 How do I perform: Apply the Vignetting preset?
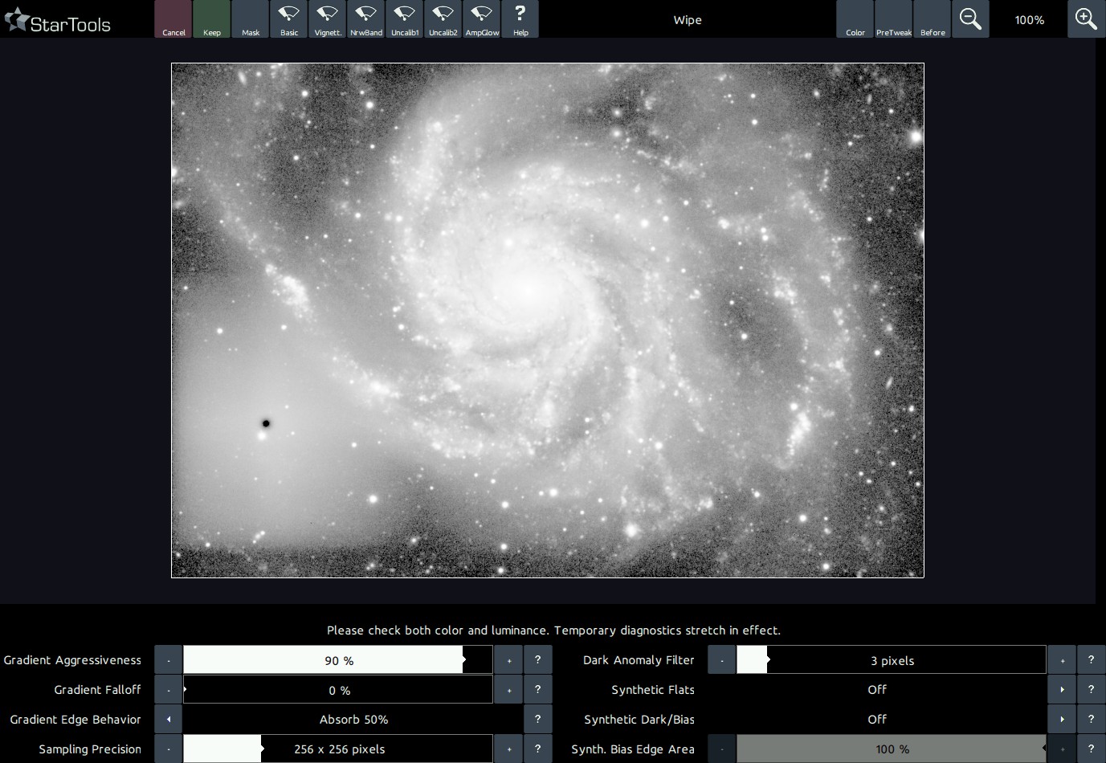[328, 19]
